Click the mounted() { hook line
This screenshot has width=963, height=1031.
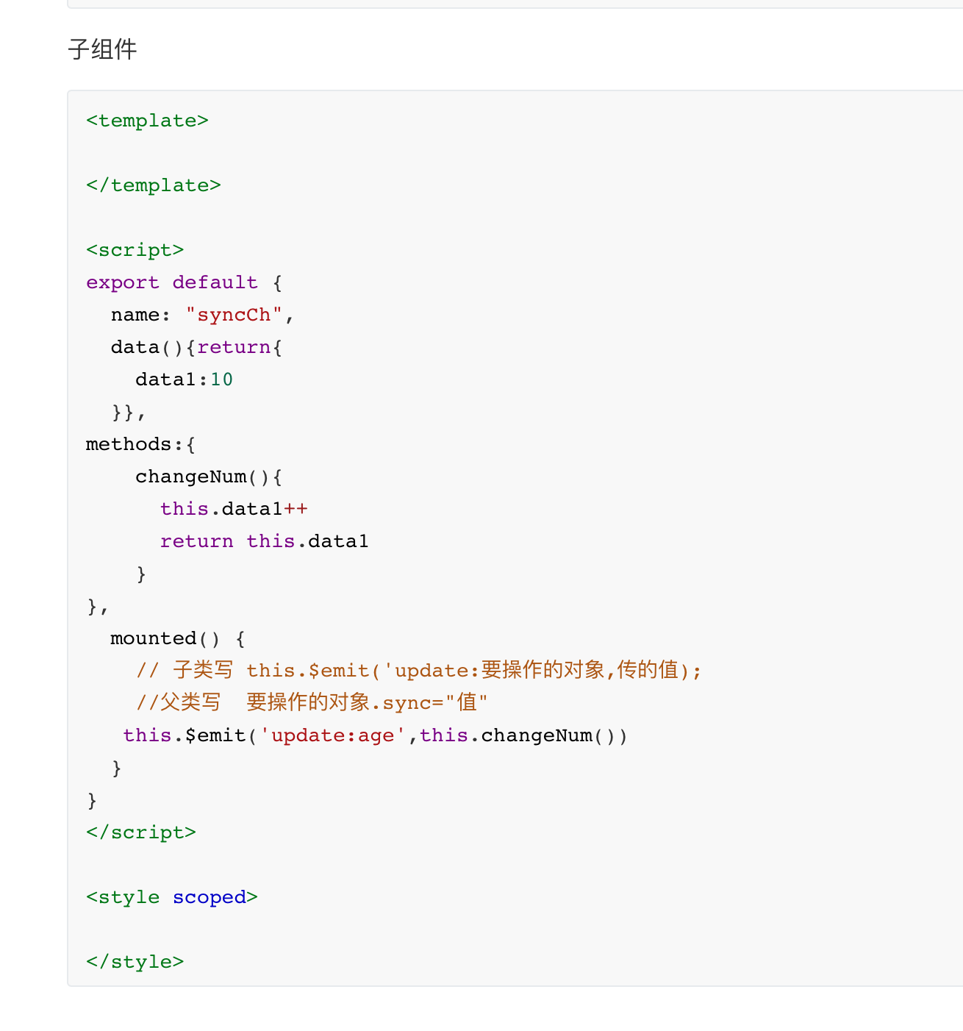(x=178, y=638)
